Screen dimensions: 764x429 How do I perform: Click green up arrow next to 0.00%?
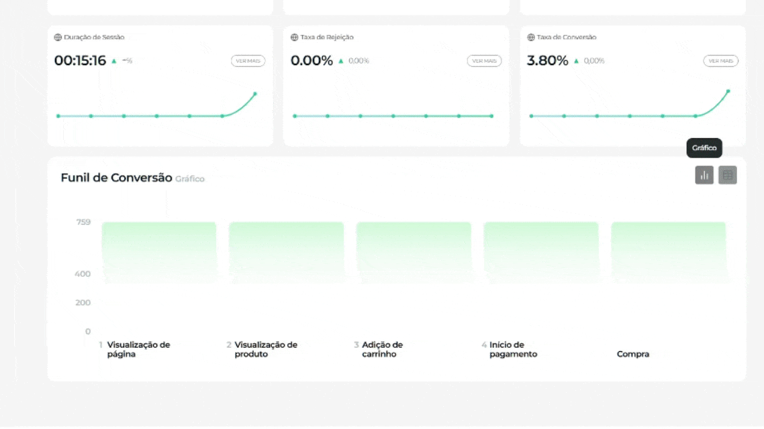(341, 61)
